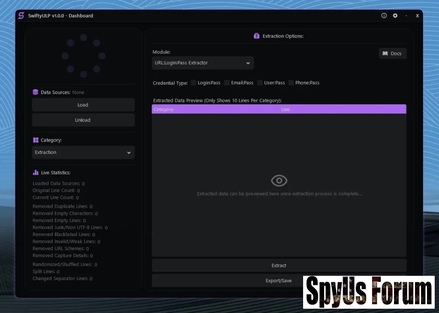Check the User:Pass checkbox
This screenshot has height=313, width=439.
(260, 83)
